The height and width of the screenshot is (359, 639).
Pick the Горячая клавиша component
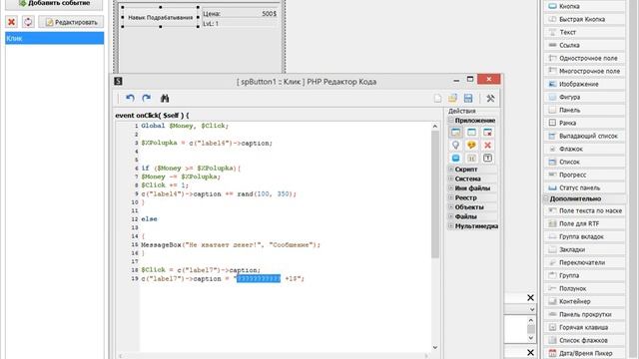[584, 327]
